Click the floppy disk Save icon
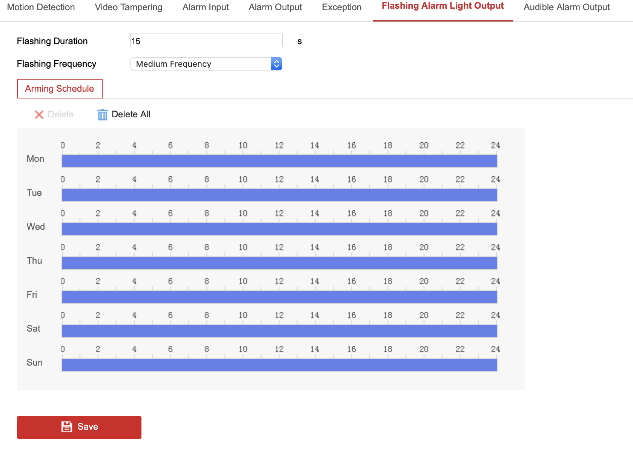This screenshot has height=455, width=633. click(x=67, y=427)
